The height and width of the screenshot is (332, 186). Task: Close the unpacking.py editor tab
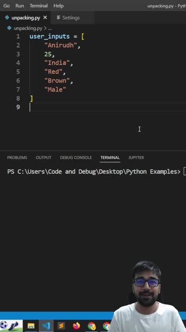(x=45, y=18)
